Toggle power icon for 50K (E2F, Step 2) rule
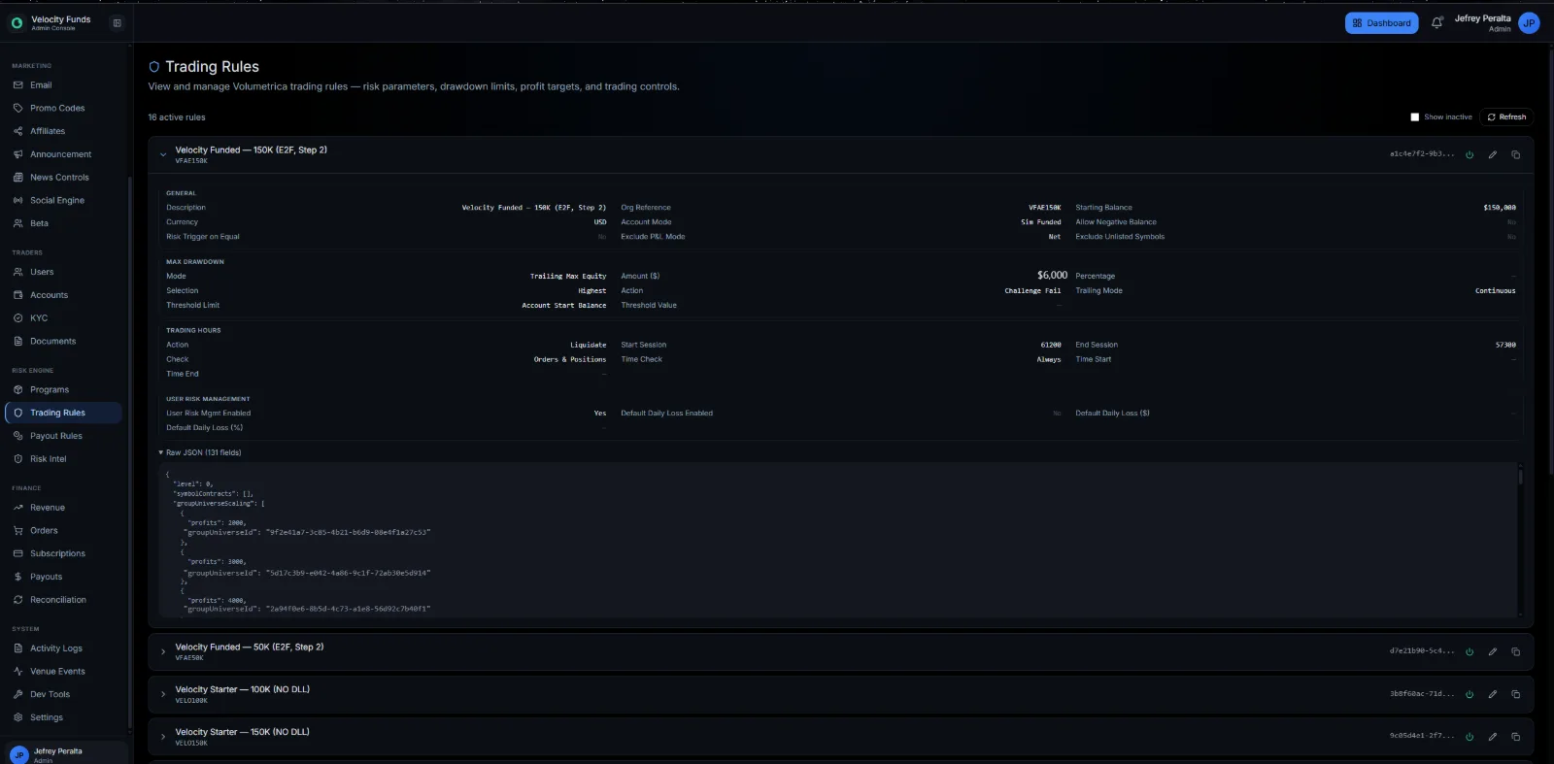The height and width of the screenshot is (764, 1554). (x=1470, y=651)
